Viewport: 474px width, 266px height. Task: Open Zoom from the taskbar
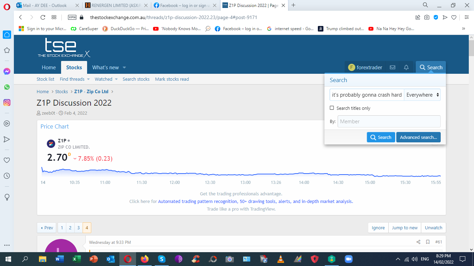tap(348, 259)
